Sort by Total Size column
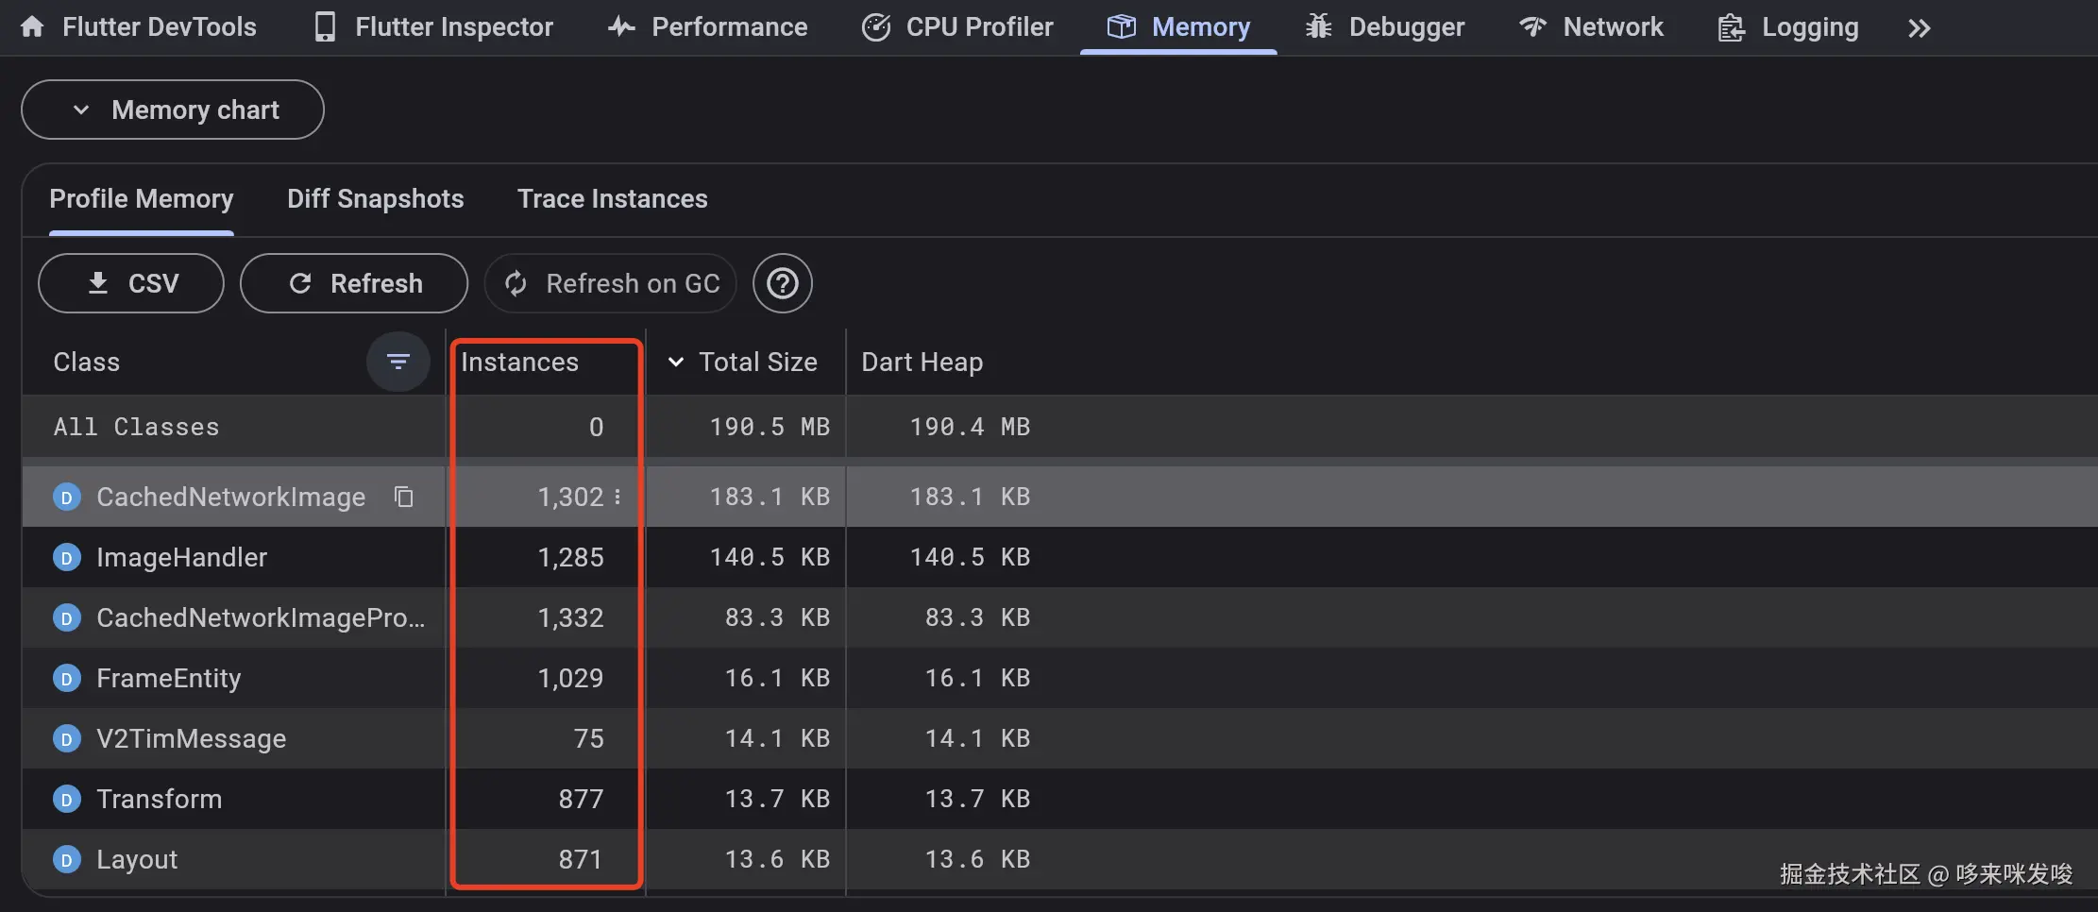 [756, 363]
